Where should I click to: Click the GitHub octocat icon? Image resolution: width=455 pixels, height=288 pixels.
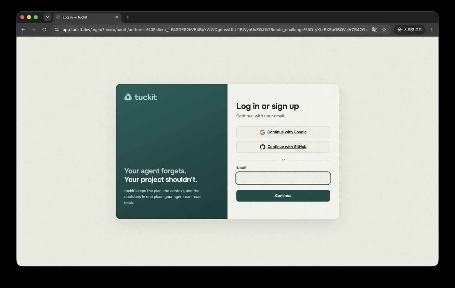click(263, 147)
